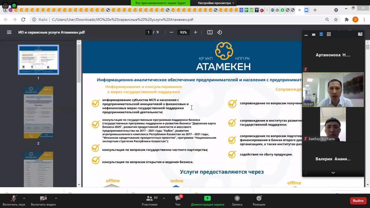Open the browser zoom magnifier icon
The width and height of the screenshot is (370, 208).
[327, 20]
